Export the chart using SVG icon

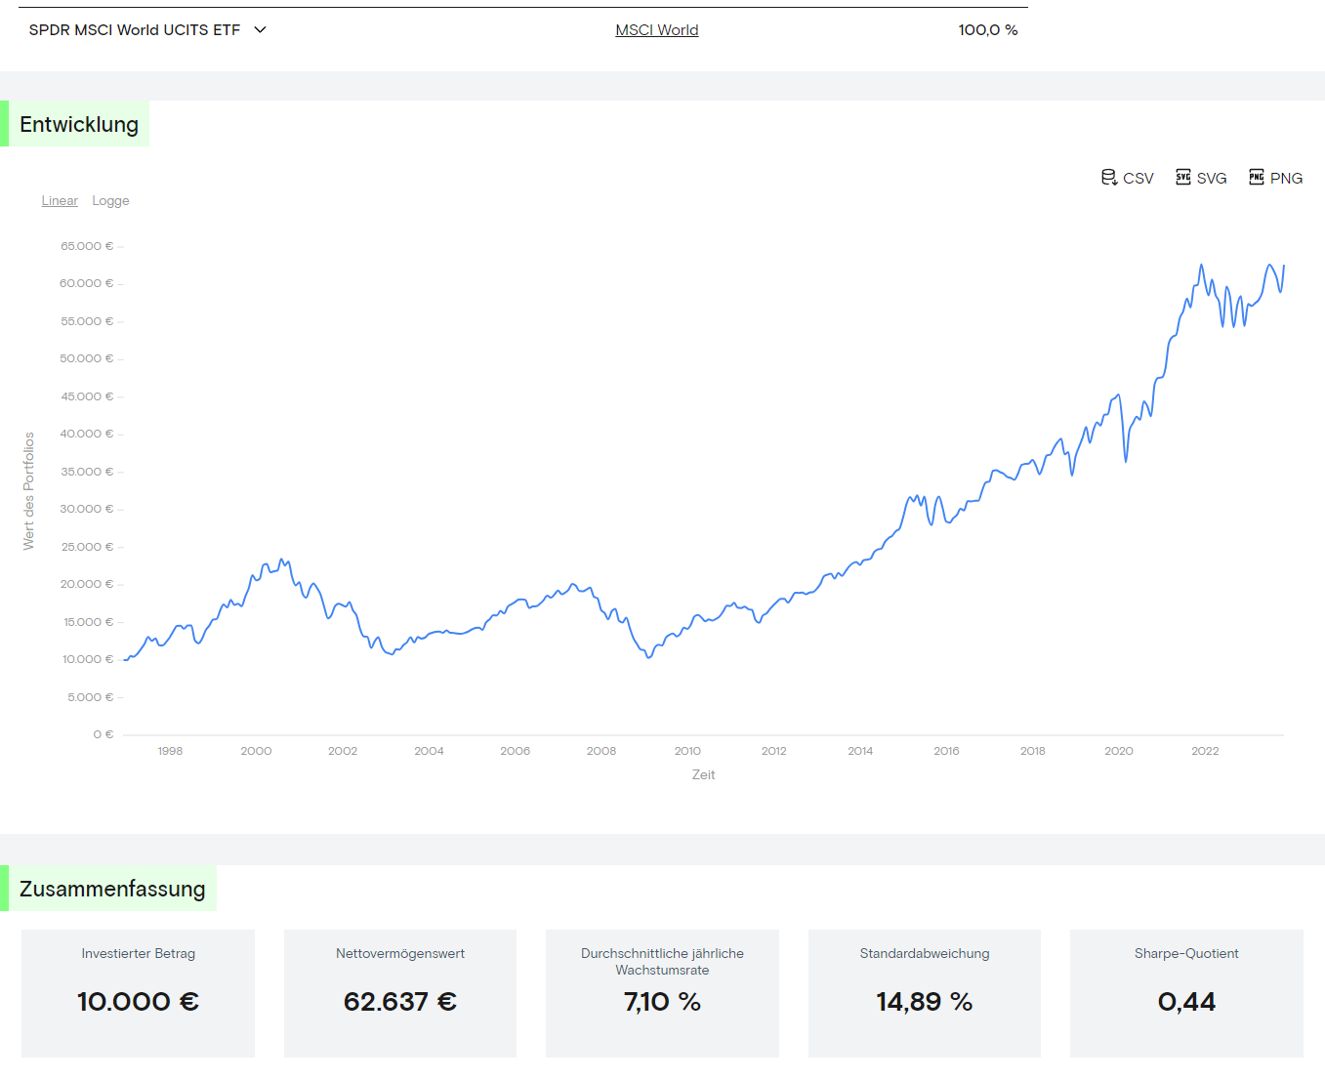[1183, 178]
